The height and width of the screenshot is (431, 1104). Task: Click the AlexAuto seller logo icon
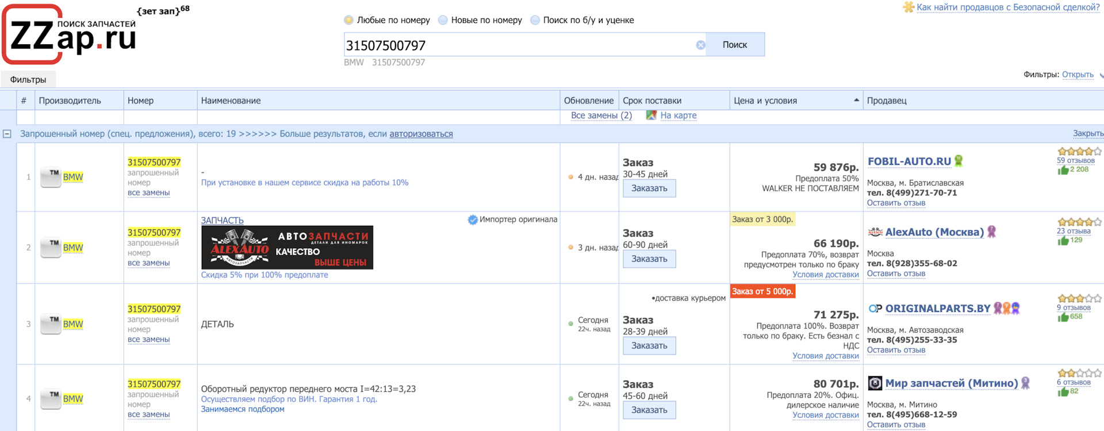pyautogui.click(x=875, y=232)
